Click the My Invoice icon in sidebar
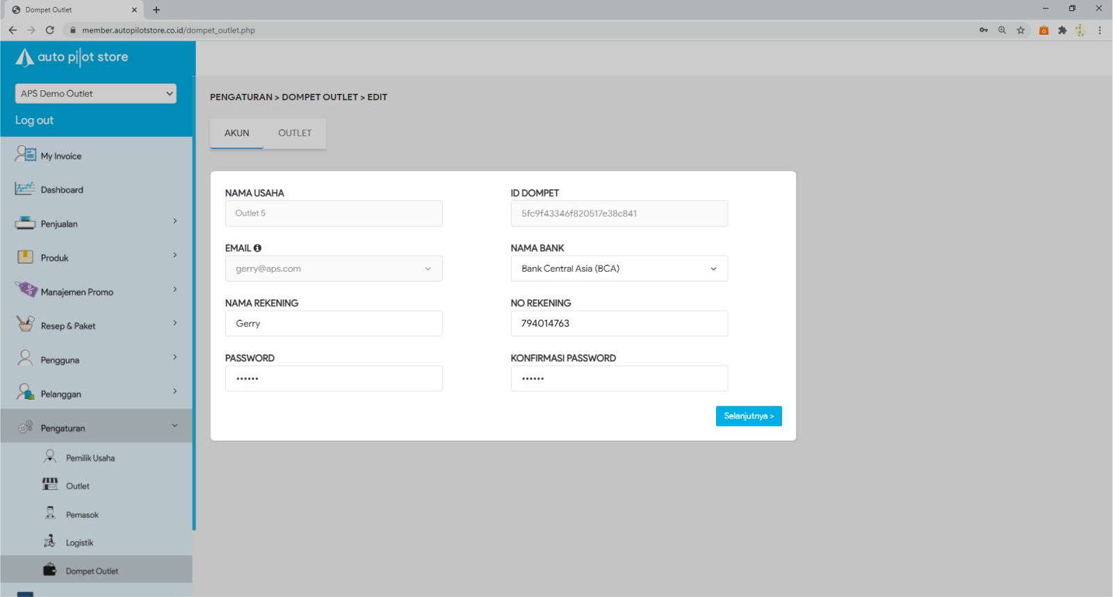Viewport: 1113px width, 597px height. (x=26, y=154)
